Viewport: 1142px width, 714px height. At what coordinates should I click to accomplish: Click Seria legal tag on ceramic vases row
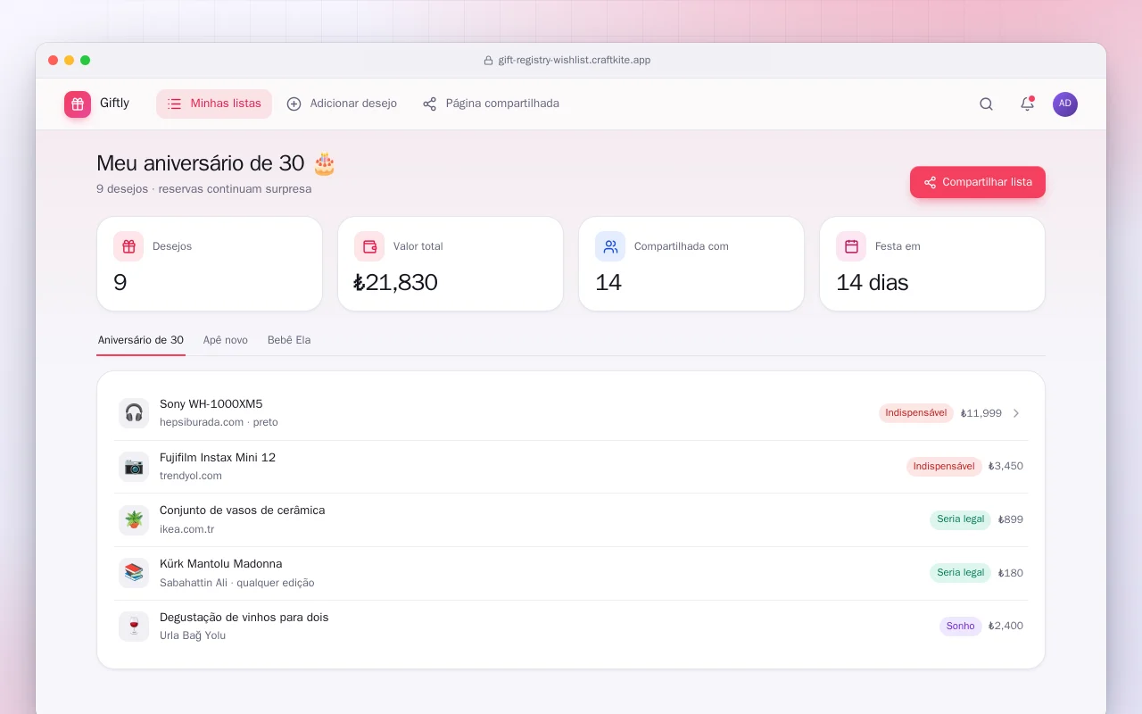[960, 519]
